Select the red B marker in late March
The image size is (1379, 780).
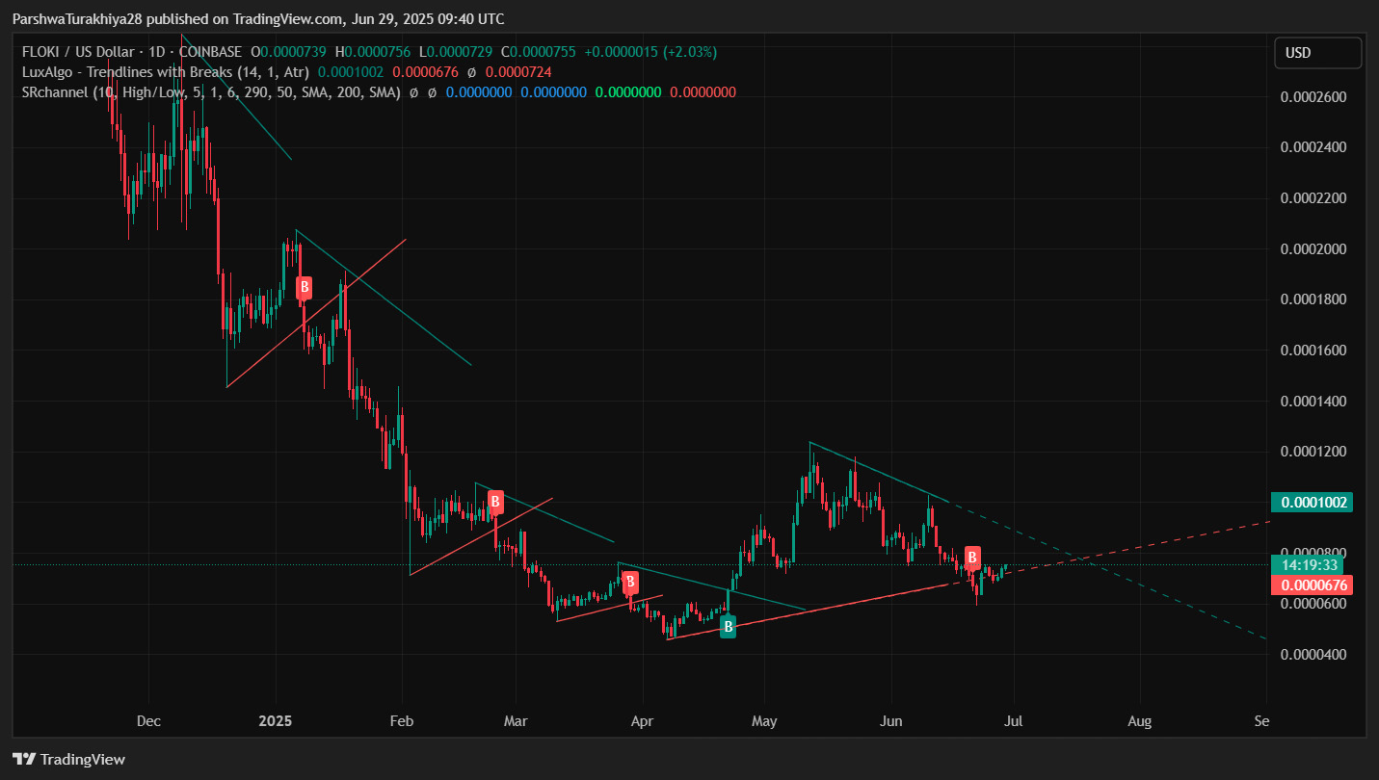(x=630, y=582)
